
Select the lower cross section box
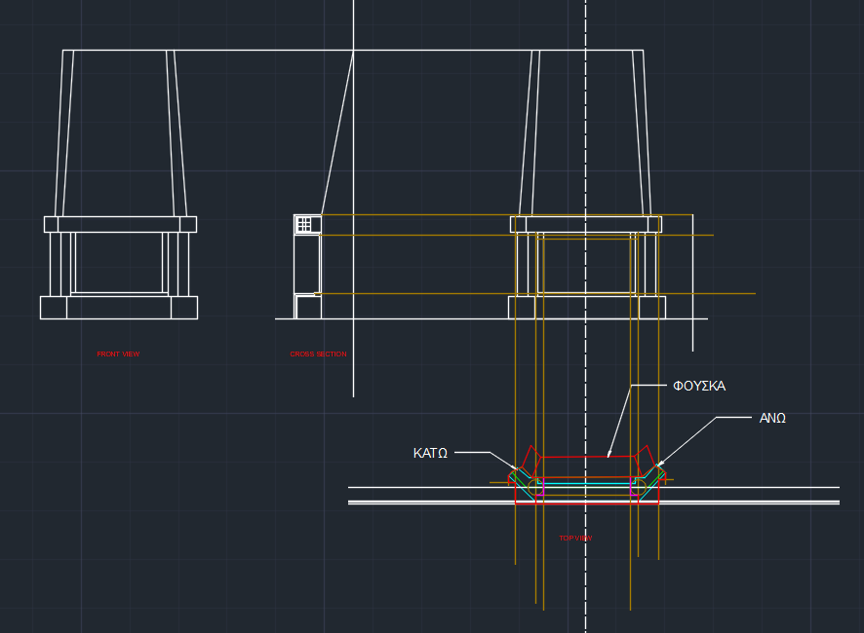(308, 308)
